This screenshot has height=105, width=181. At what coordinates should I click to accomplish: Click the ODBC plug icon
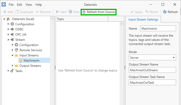tap(12, 29)
